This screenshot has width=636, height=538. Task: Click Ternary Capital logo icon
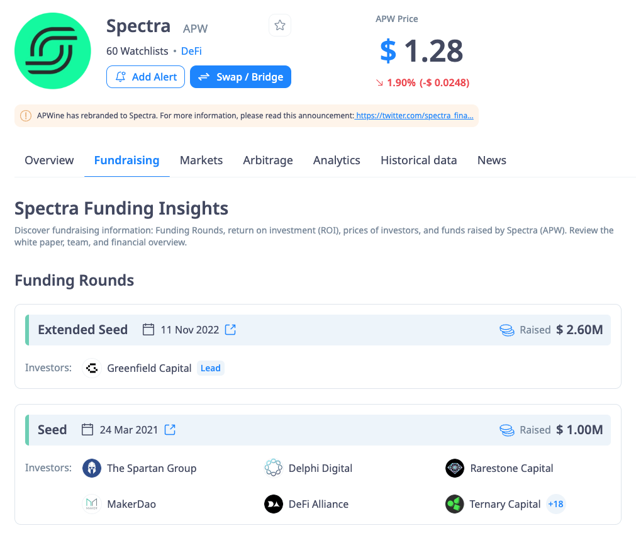pos(455,504)
